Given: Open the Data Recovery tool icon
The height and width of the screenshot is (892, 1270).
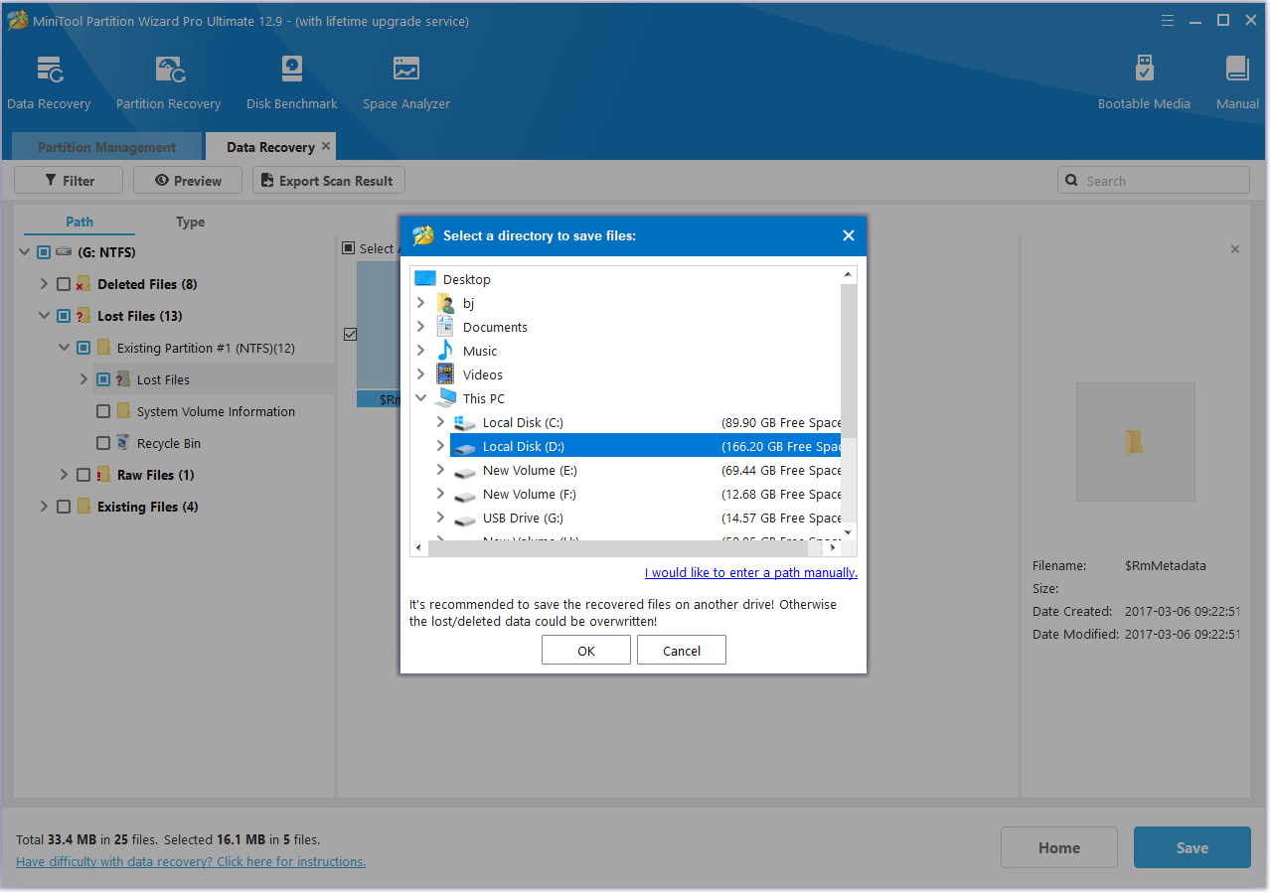Looking at the screenshot, I should coord(49,72).
